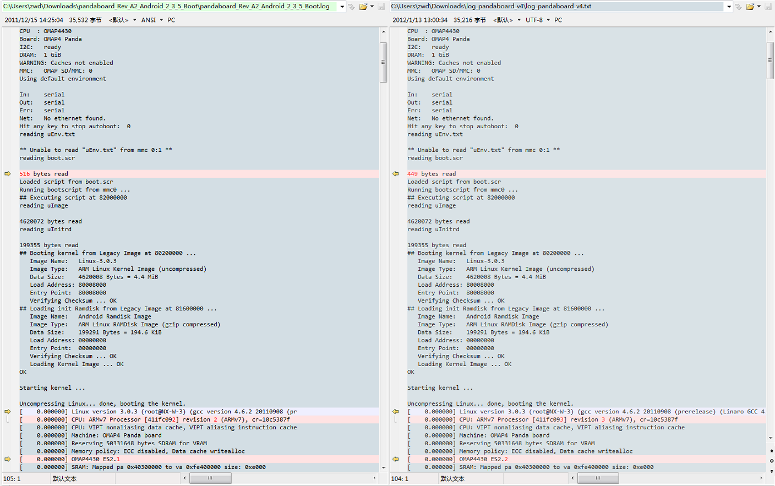Jump to the next difference section
775x486 pixels.
(x=771, y=471)
